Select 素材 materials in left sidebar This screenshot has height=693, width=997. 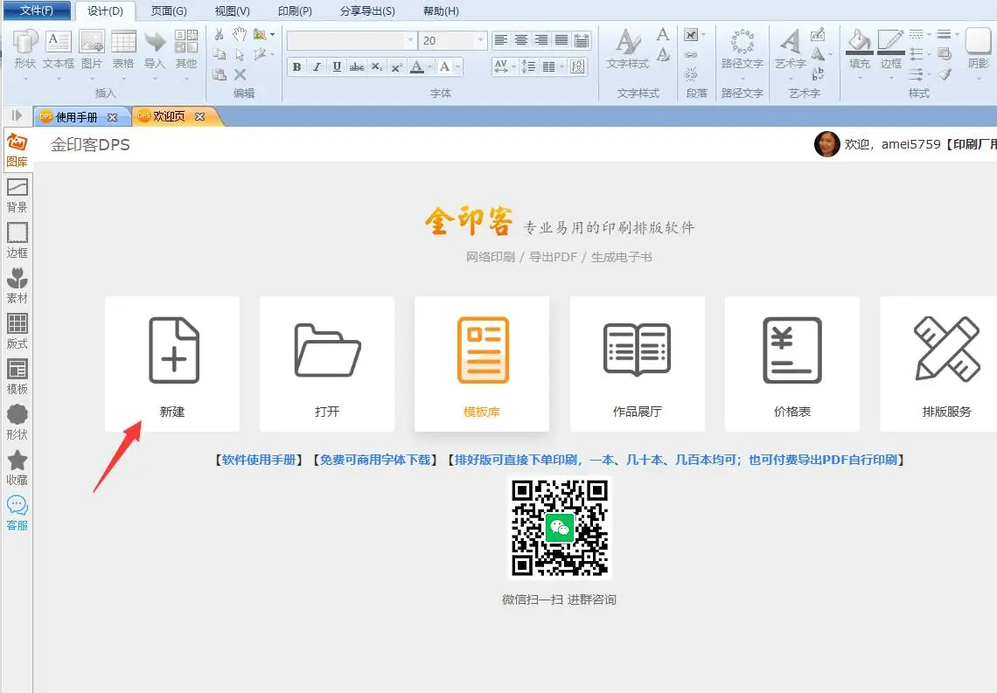click(17, 286)
